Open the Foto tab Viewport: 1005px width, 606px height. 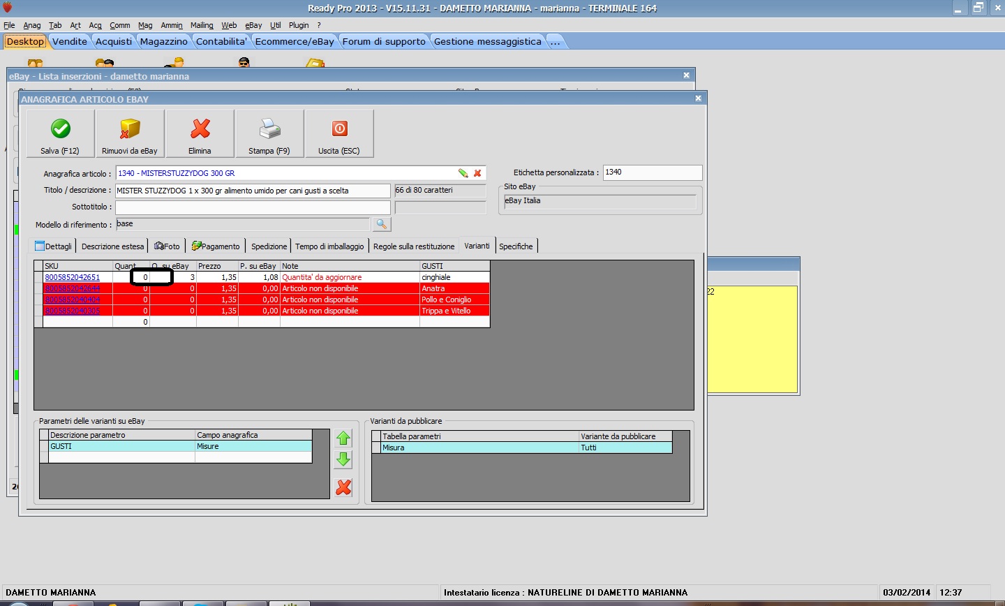tap(167, 246)
